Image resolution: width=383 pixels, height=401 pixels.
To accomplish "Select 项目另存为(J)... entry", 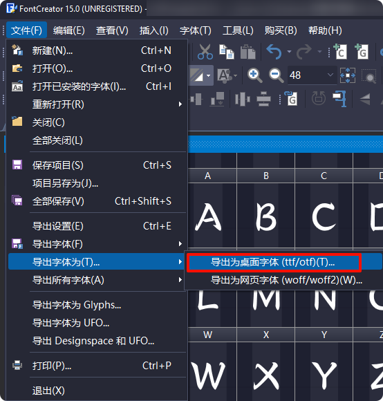I will pyautogui.click(x=97, y=183).
